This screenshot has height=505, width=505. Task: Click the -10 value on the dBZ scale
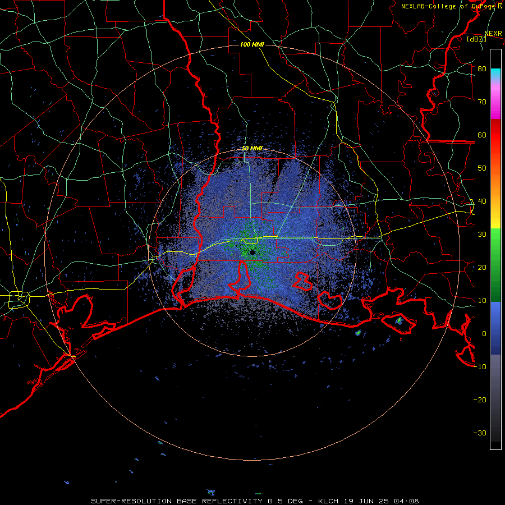[x=480, y=367]
